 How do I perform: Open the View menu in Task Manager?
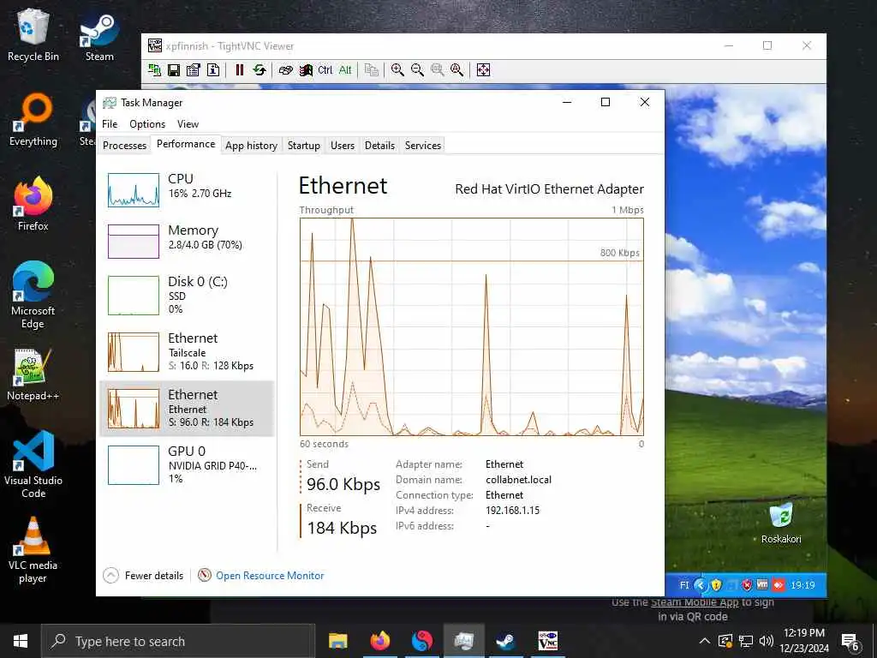[188, 124]
